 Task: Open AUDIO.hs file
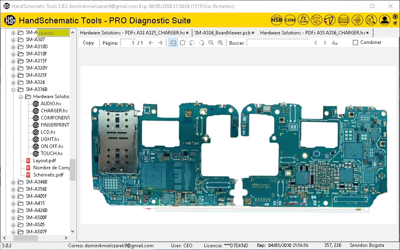[x=51, y=104]
